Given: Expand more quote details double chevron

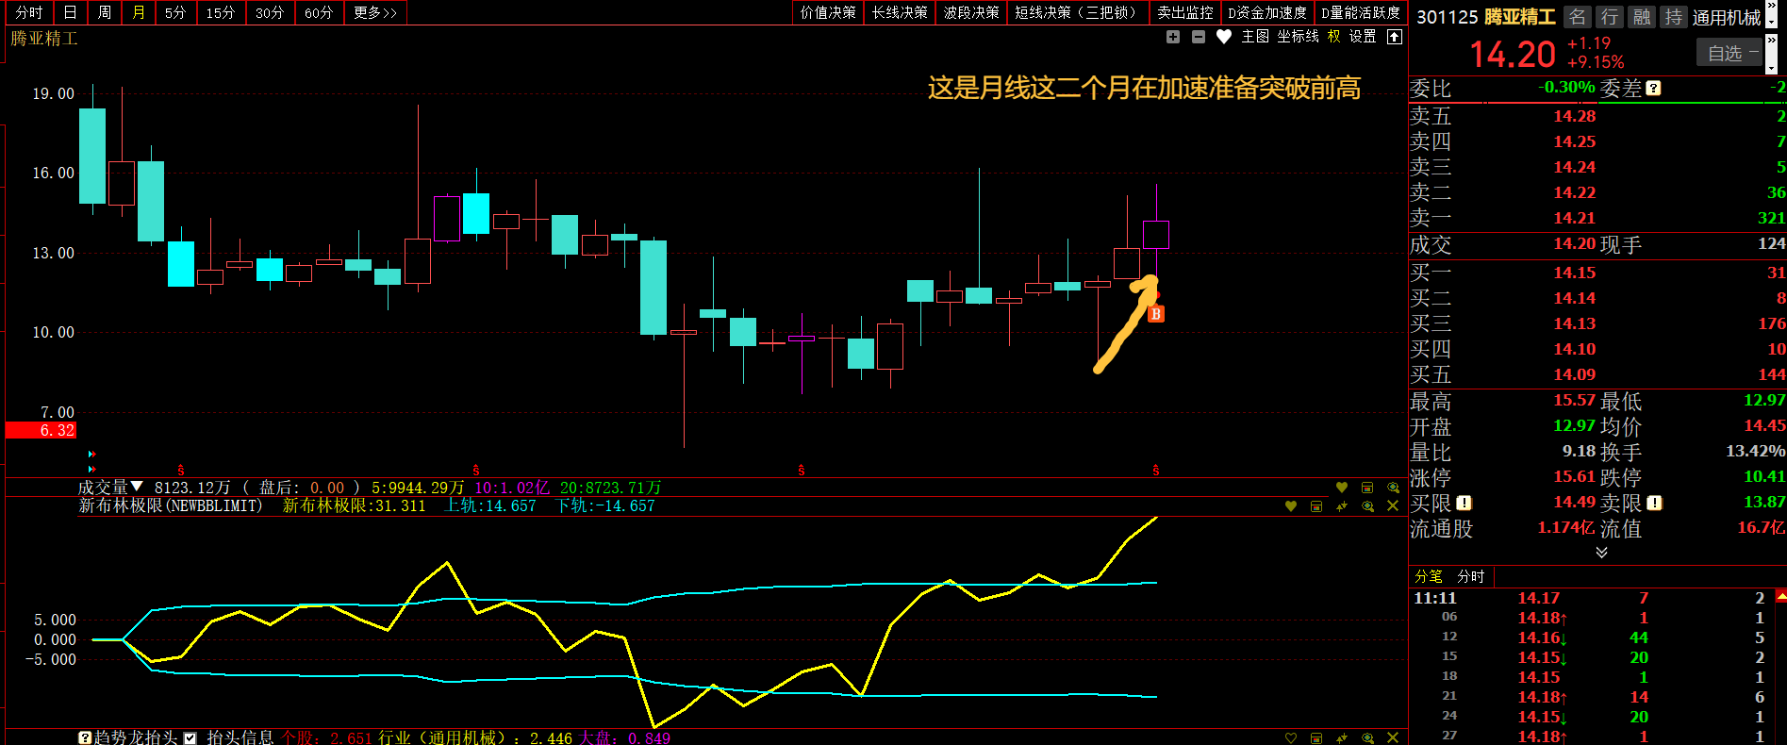Looking at the screenshot, I should coord(1601,553).
